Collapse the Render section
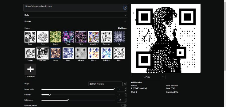Viewport: 226px width, 107px height. (75, 21)
